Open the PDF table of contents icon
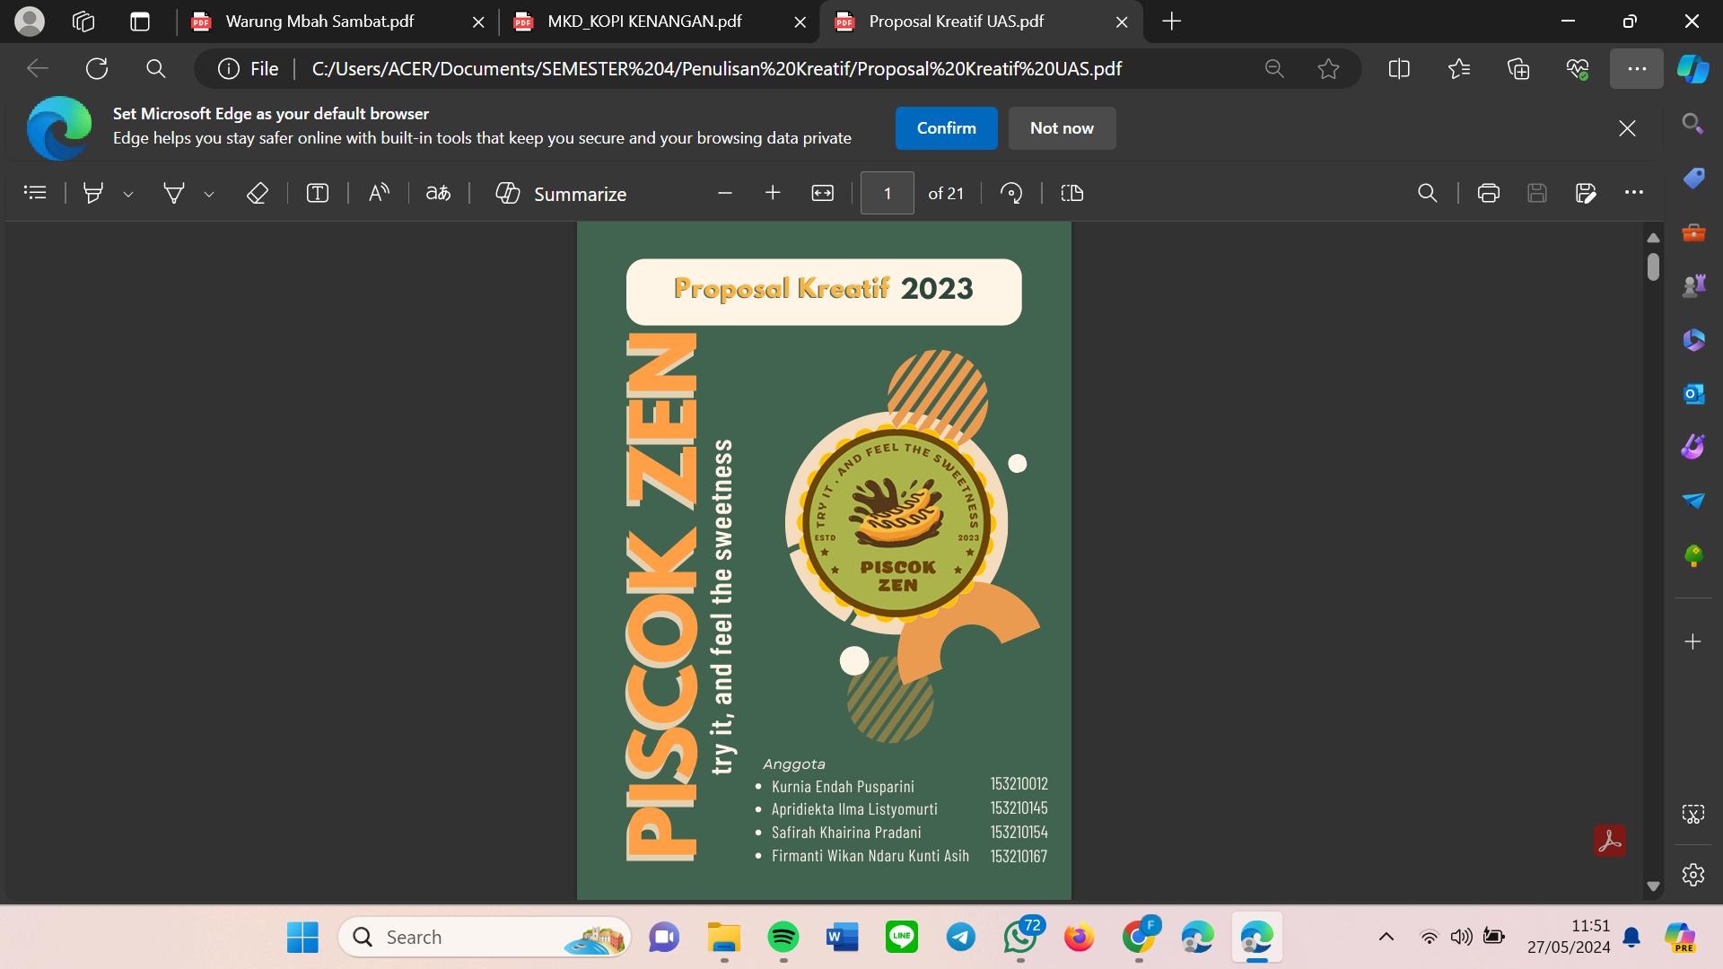1723x969 pixels. click(x=35, y=193)
